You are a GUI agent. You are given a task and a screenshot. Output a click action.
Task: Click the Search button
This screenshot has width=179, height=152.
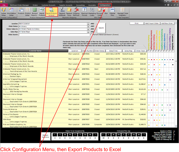101,28
